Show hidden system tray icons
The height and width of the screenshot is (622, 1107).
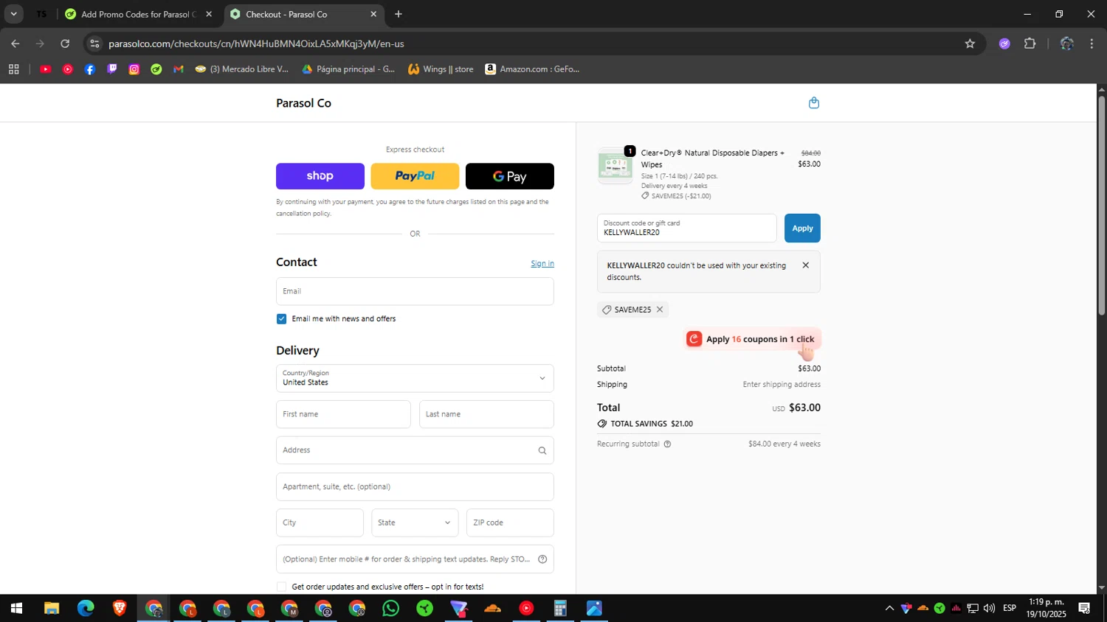click(x=889, y=609)
